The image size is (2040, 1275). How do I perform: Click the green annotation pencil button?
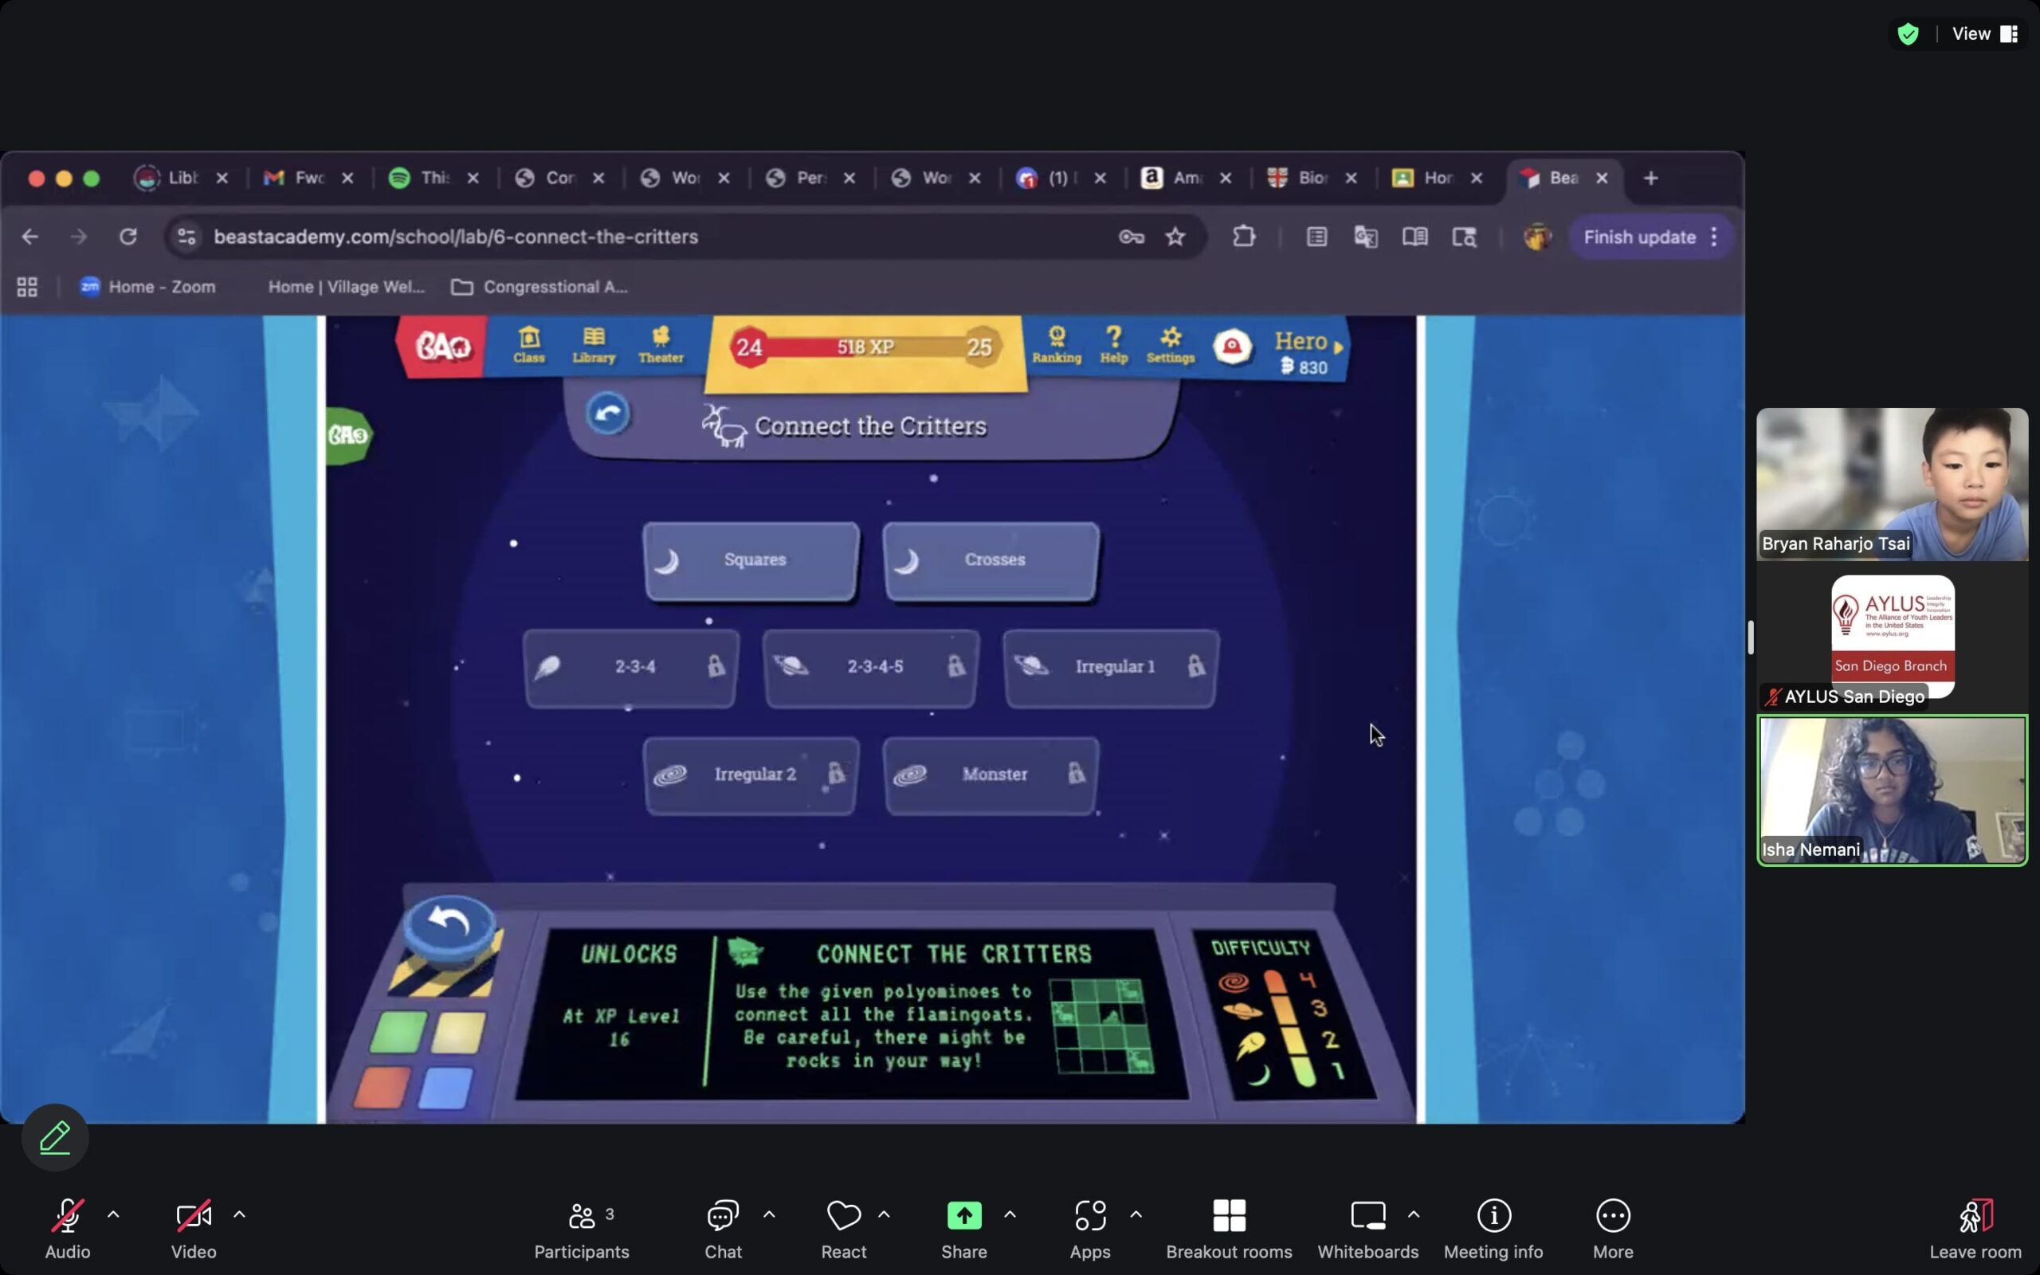coord(55,1138)
